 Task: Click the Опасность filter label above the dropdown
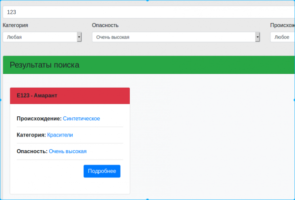(105, 25)
